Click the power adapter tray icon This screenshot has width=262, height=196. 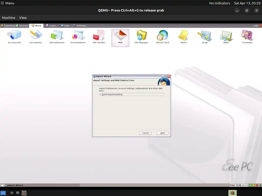231,185
